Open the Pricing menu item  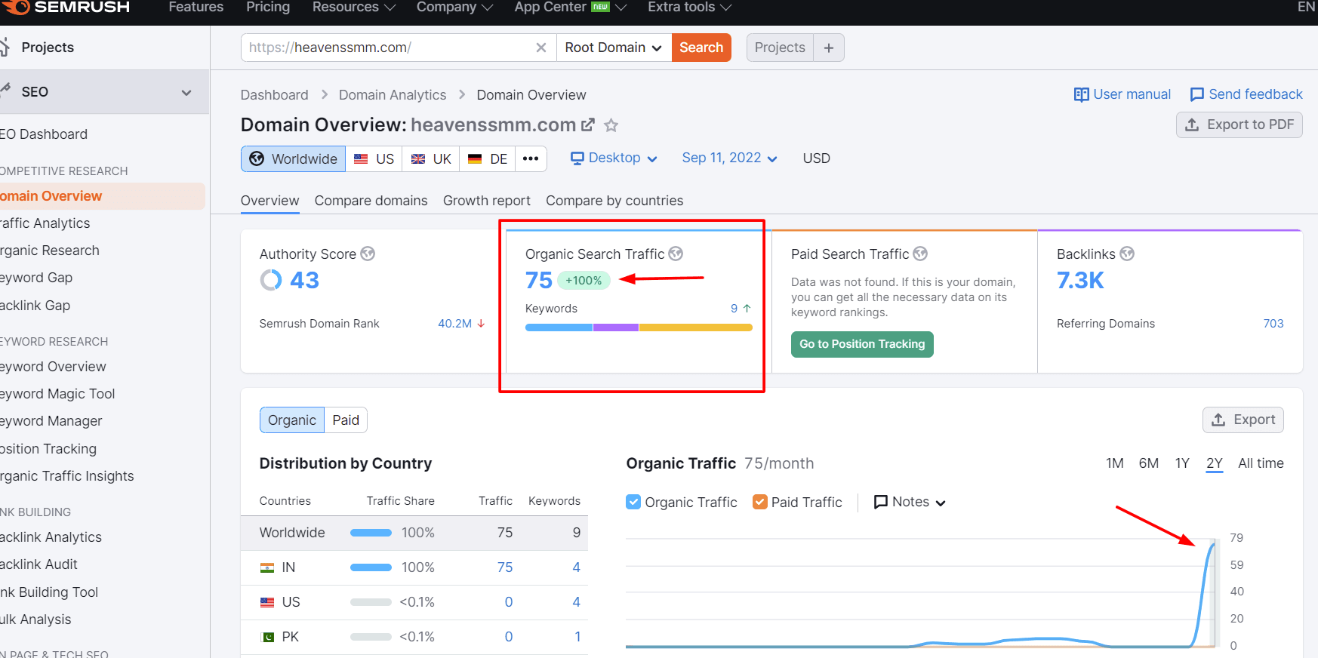tap(268, 7)
